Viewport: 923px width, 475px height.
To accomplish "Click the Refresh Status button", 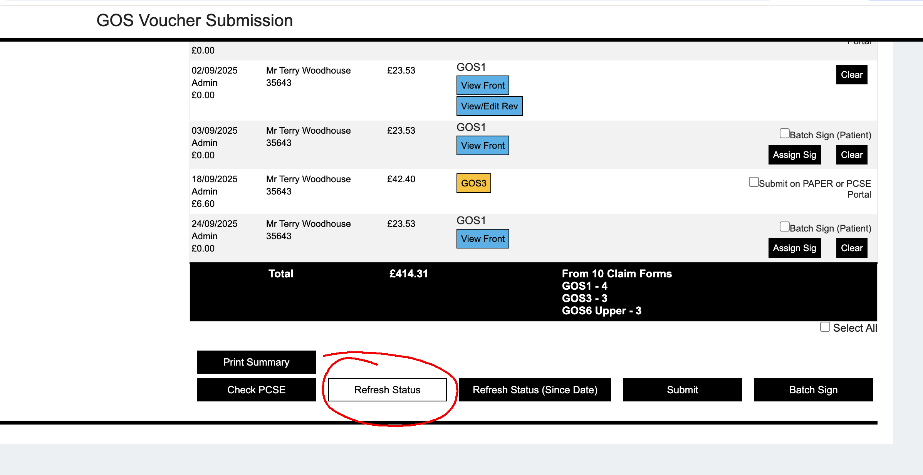I will pyautogui.click(x=387, y=390).
